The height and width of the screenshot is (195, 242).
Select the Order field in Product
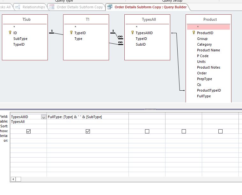(x=202, y=73)
